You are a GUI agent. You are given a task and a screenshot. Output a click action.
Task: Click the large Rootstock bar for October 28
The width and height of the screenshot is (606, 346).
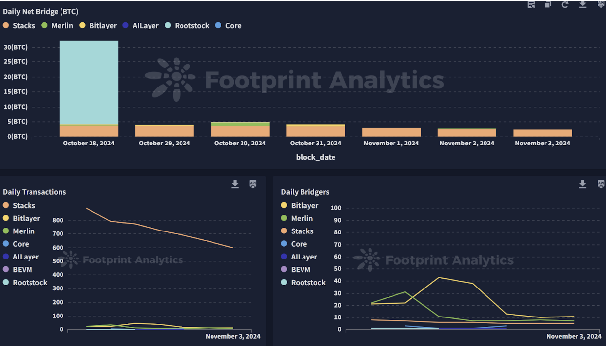tap(89, 83)
